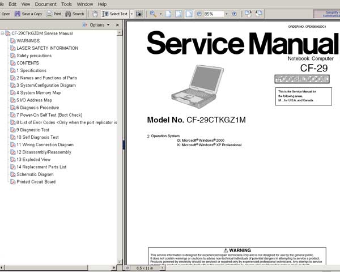The image size is (340, 272).
Task: Click the page size 8.5 x 11 in indicator
Action: point(144,268)
